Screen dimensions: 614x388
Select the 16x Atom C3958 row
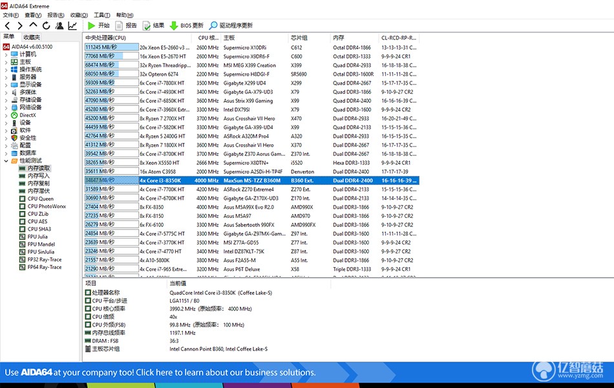(x=251, y=171)
